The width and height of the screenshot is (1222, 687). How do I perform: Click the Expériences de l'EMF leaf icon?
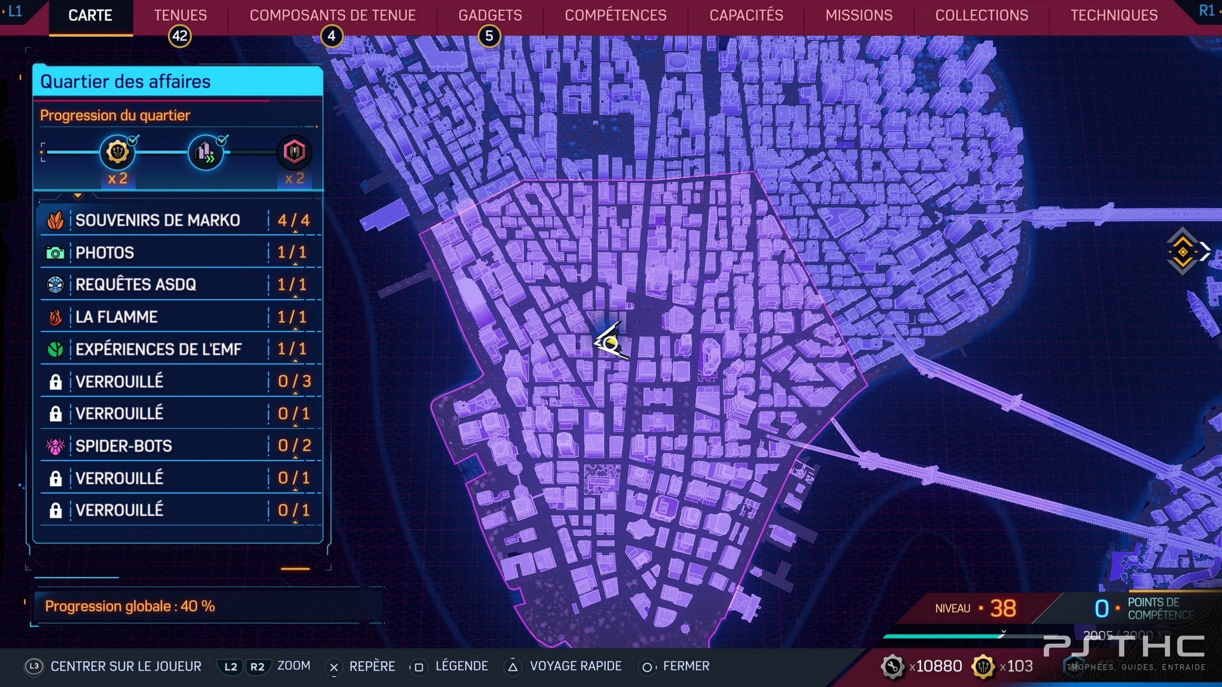[55, 349]
